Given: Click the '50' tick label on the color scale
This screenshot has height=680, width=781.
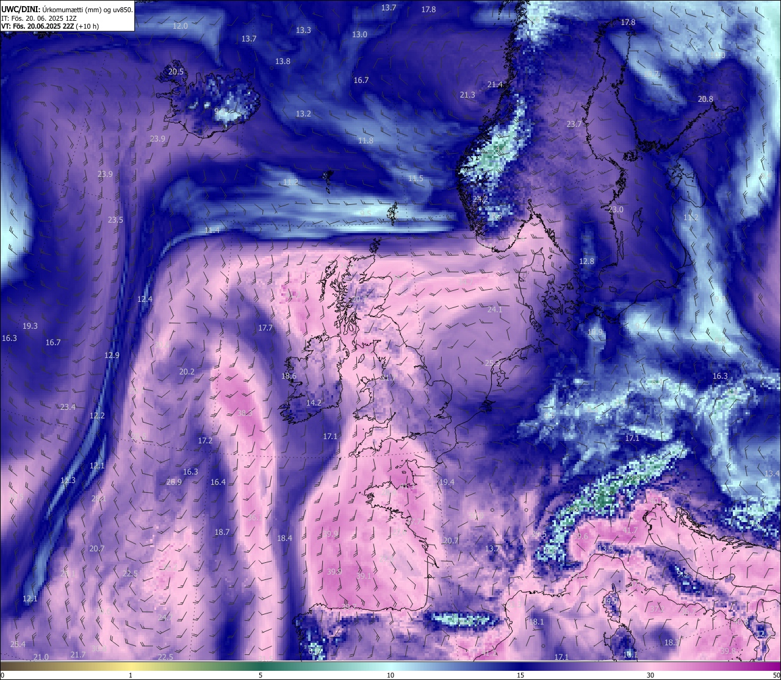Looking at the screenshot, I should coord(776,675).
